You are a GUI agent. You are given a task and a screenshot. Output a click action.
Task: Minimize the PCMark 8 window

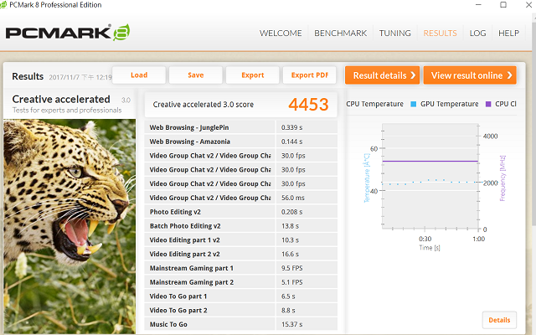coord(478,5)
